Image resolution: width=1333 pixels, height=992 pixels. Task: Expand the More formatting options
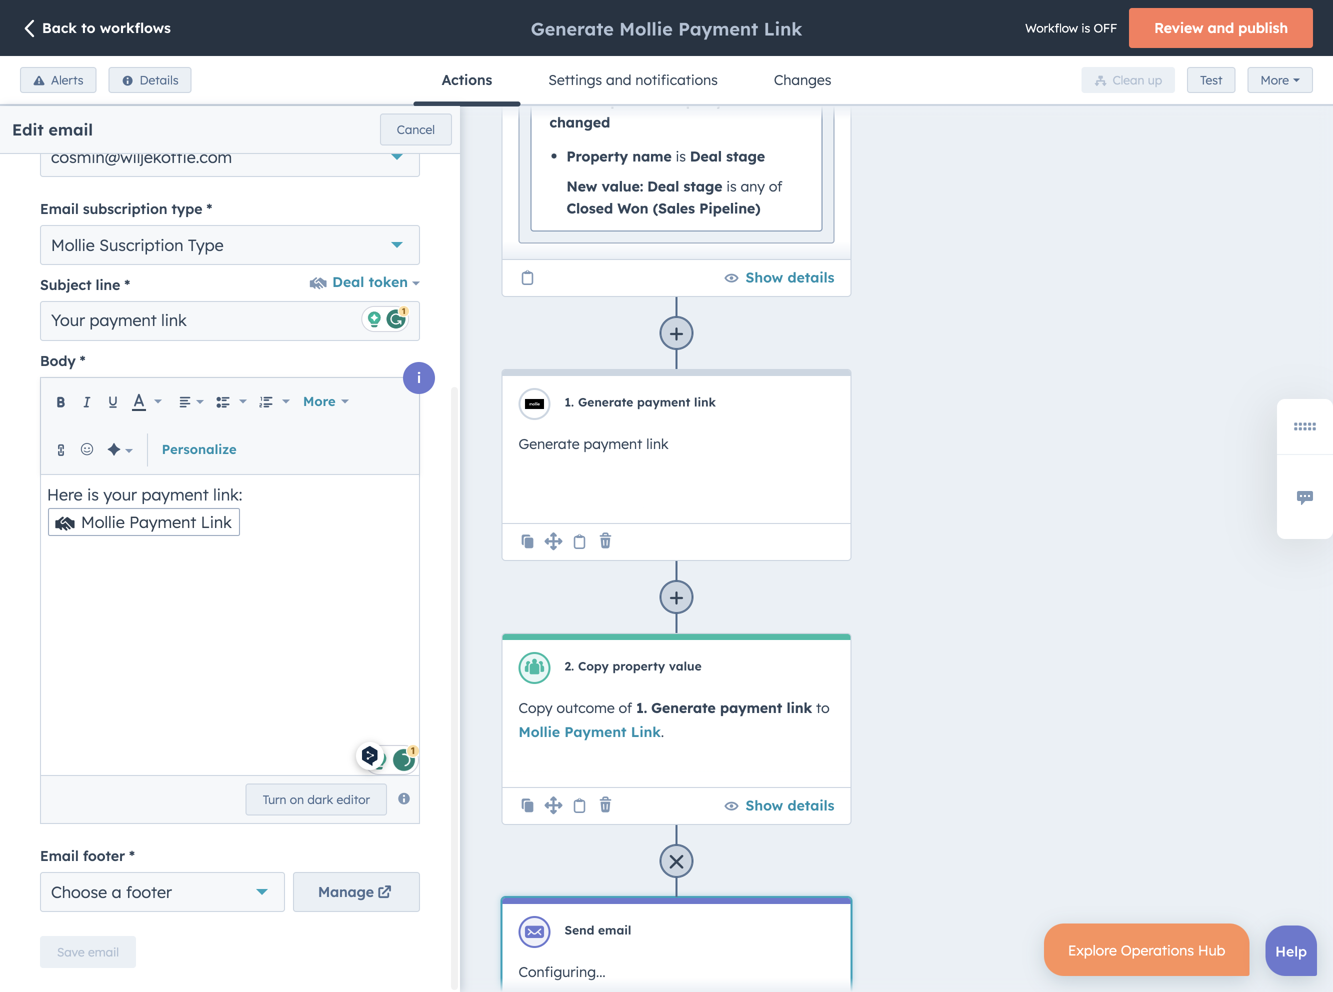pos(325,401)
